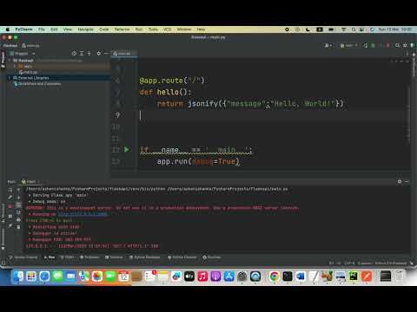Click the red Stop button in the top toolbar
This screenshot has height=312, width=417.
click(387, 45)
